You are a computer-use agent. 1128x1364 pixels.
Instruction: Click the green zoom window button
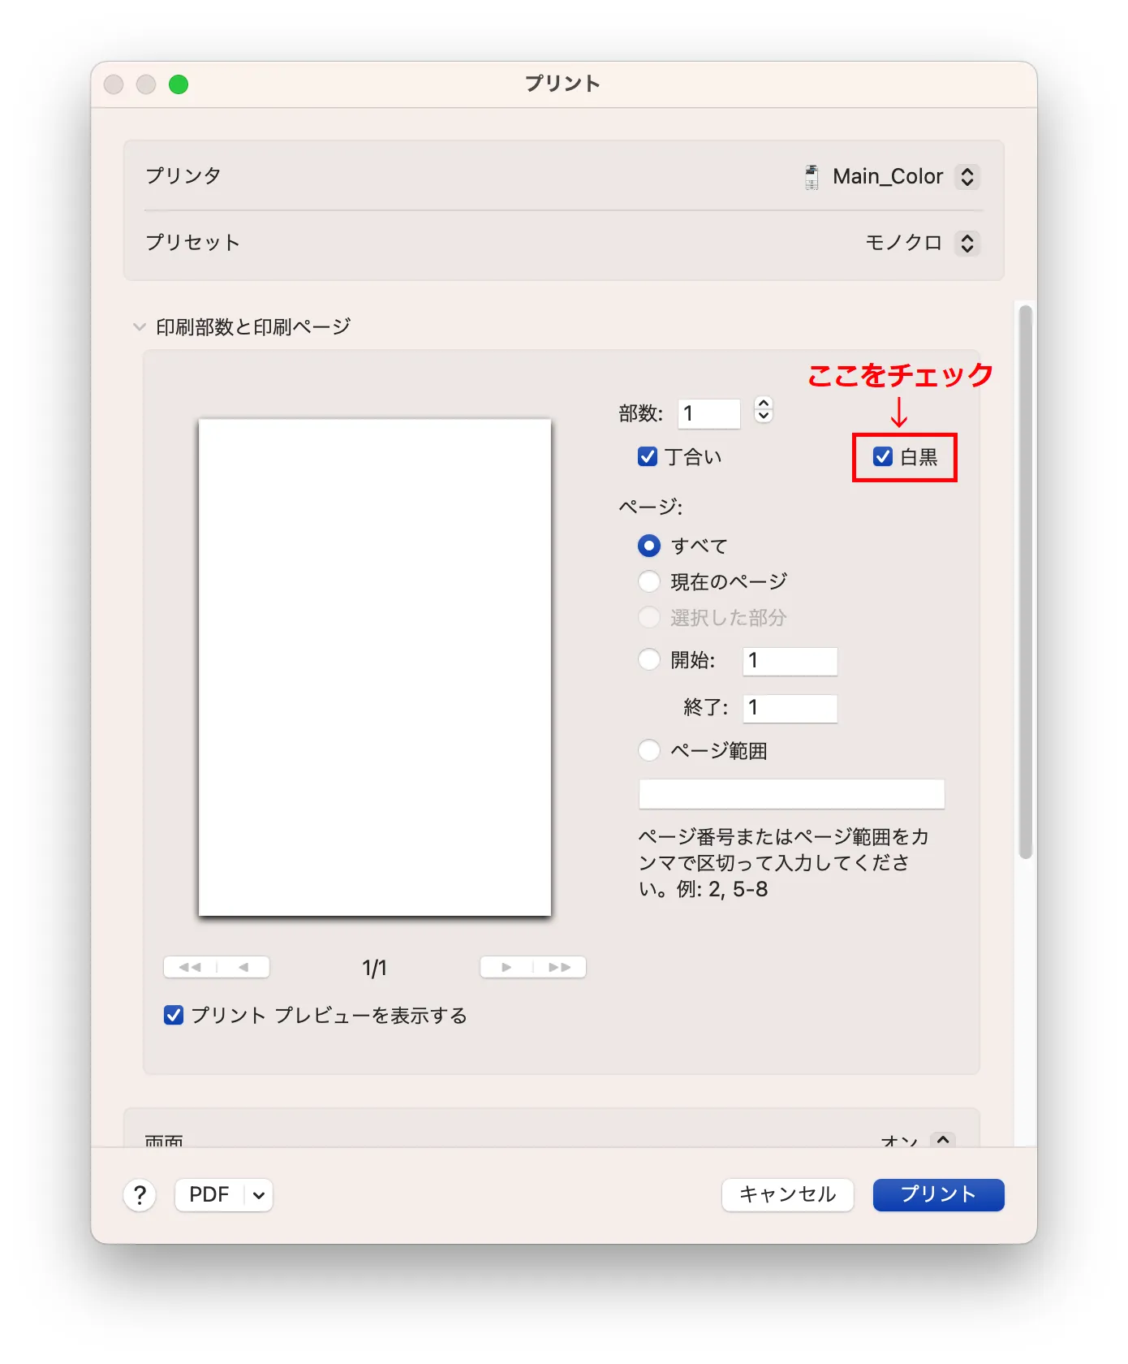(x=179, y=84)
